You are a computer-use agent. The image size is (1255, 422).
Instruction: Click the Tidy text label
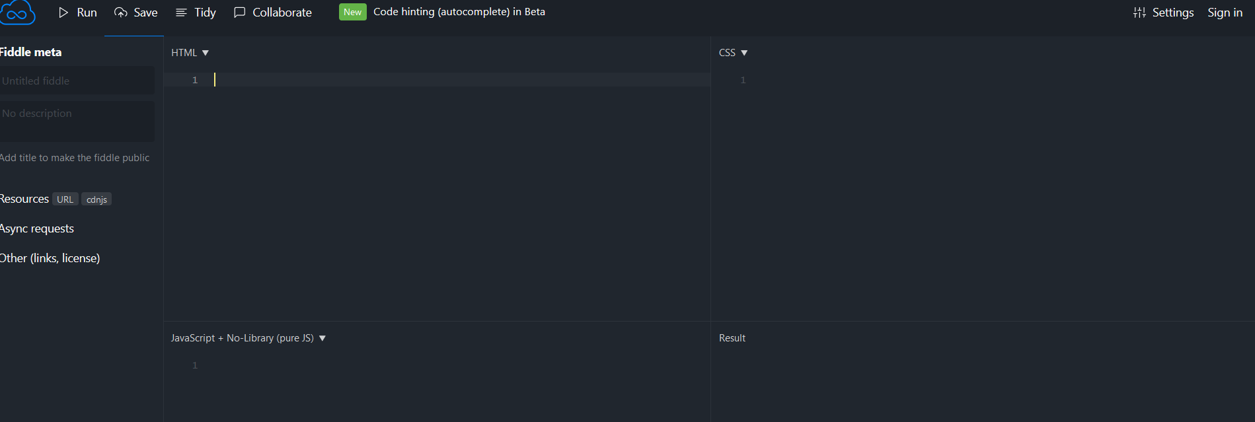[205, 13]
